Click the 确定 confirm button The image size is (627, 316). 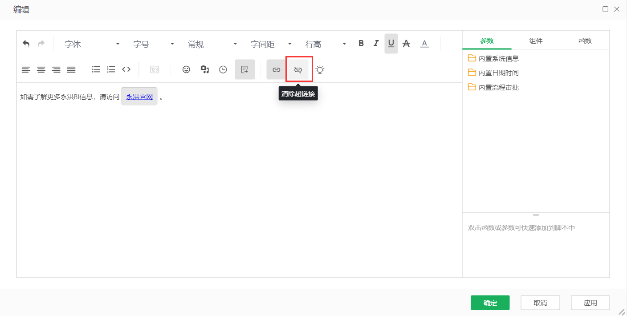coord(490,302)
